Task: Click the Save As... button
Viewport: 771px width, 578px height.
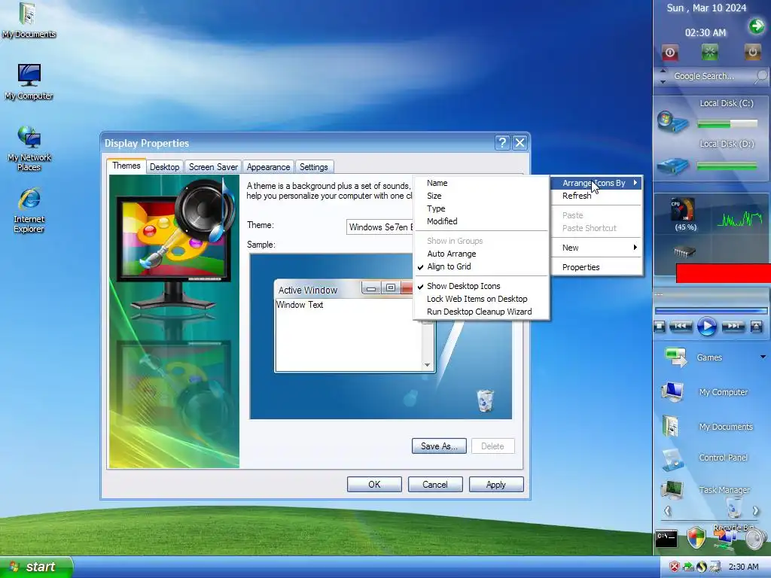Action: coord(439,446)
